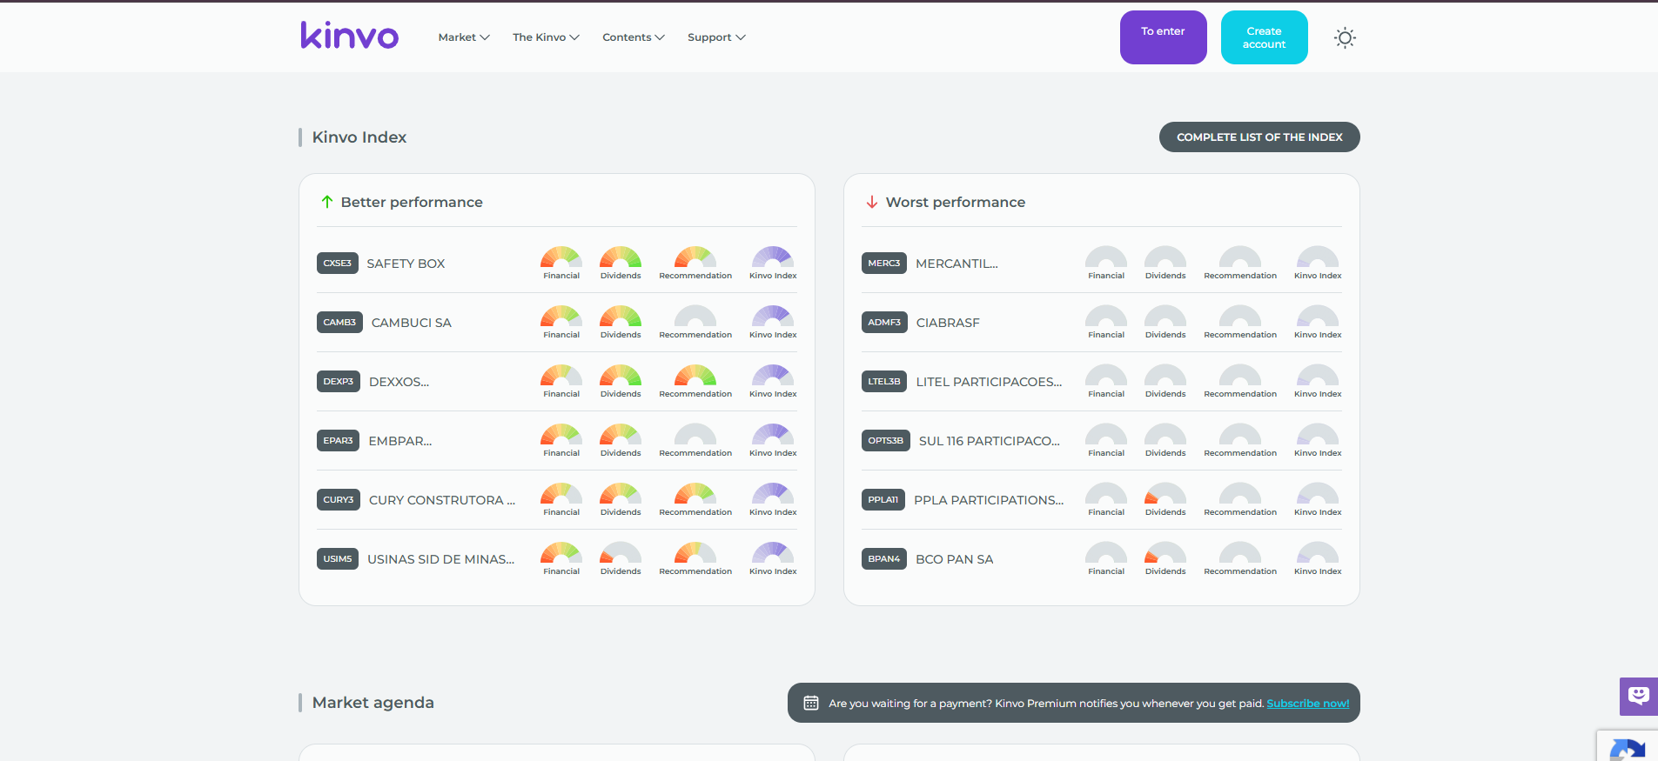This screenshot has width=1658, height=761.
Task: Click SAFETY BOX Financial gauge icon
Action: coord(561,257)
